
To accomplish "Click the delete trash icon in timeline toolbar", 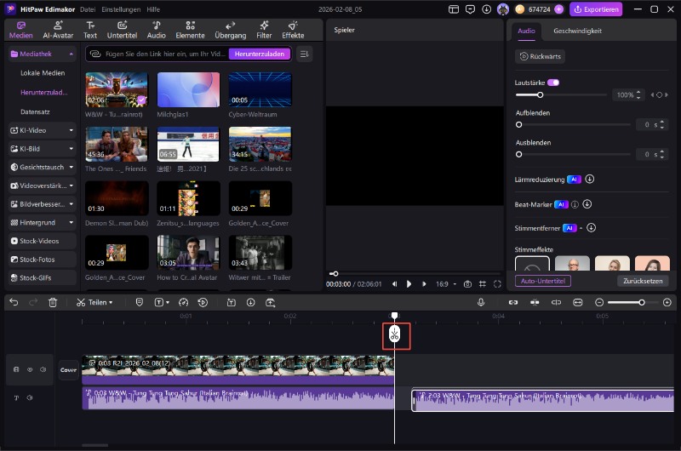I will click(x=53, y=302).
